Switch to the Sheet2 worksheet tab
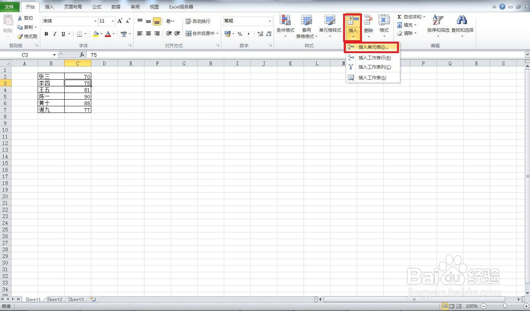Image resolution: width=530 pixels, height=311 pixels. coord(54,299)
